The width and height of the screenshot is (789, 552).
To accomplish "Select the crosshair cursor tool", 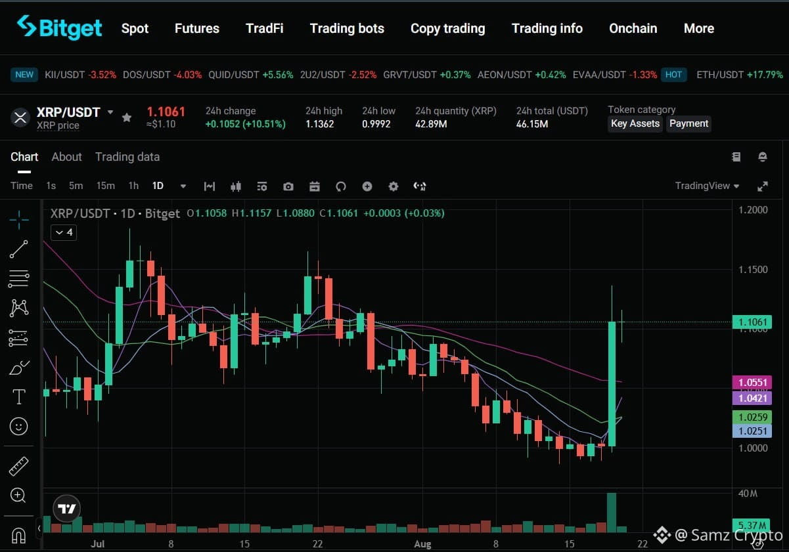I will 19,219.
